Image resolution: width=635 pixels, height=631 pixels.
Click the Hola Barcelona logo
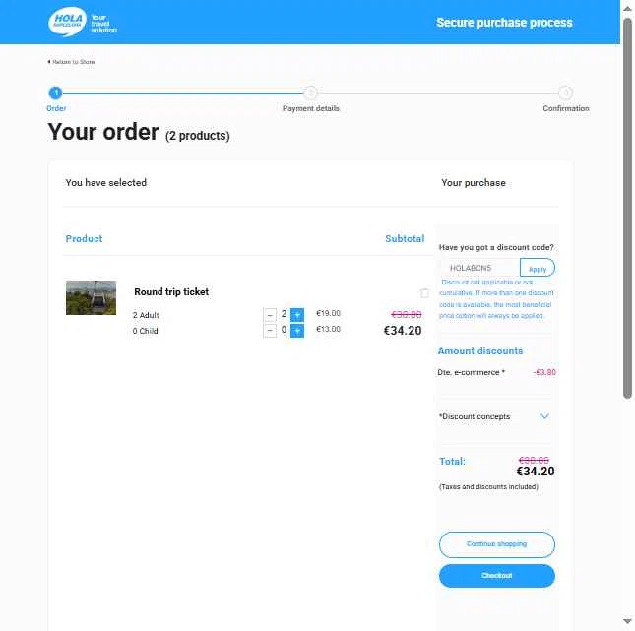point(83,23)
